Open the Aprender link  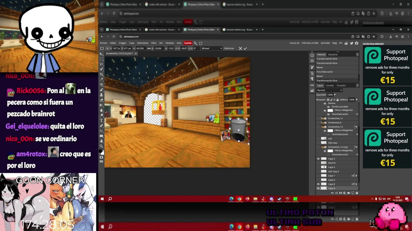(x=325, y=43)
